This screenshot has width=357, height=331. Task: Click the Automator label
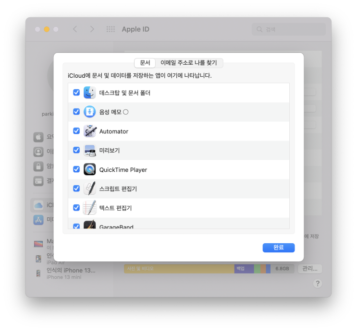tap(113, 131)
